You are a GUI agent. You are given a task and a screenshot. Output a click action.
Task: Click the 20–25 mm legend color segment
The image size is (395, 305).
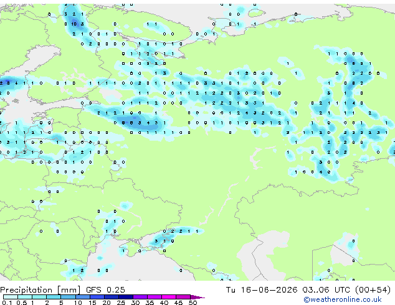(x=111, y=297)
